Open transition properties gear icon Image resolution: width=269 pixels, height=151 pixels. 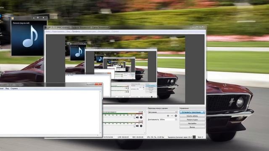coord(176,116)
